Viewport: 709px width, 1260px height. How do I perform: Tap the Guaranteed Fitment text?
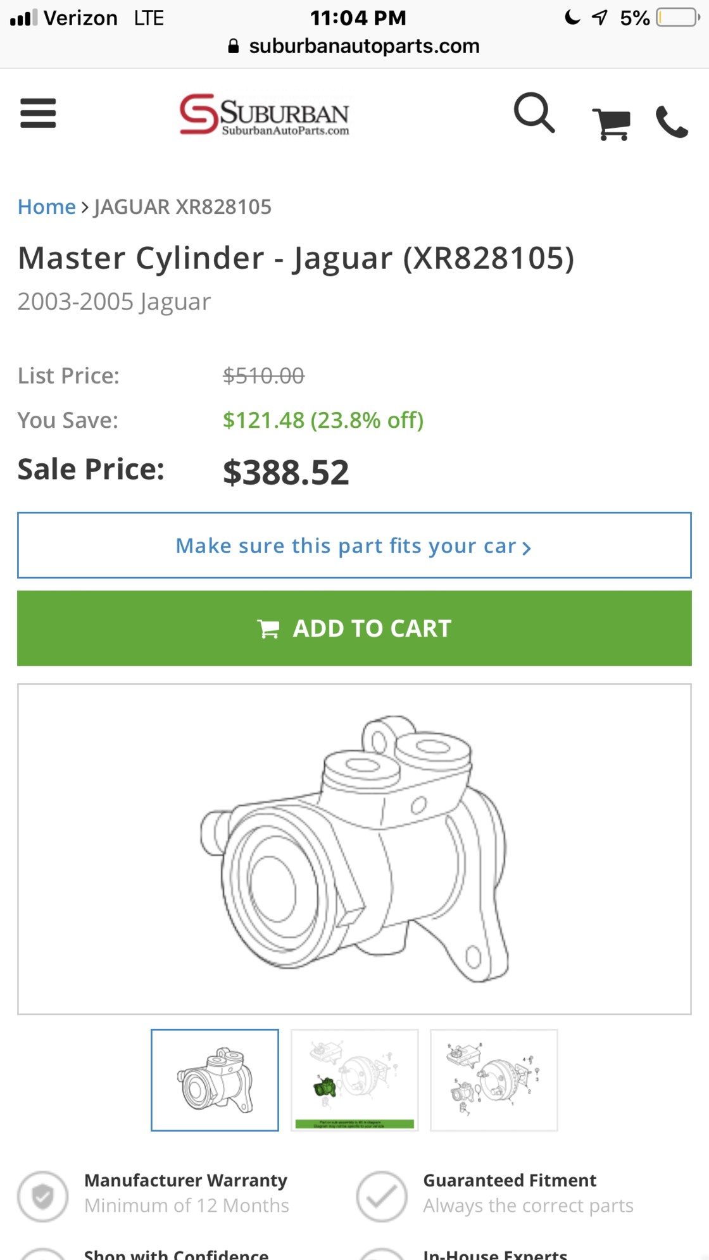pos(510,1180)
